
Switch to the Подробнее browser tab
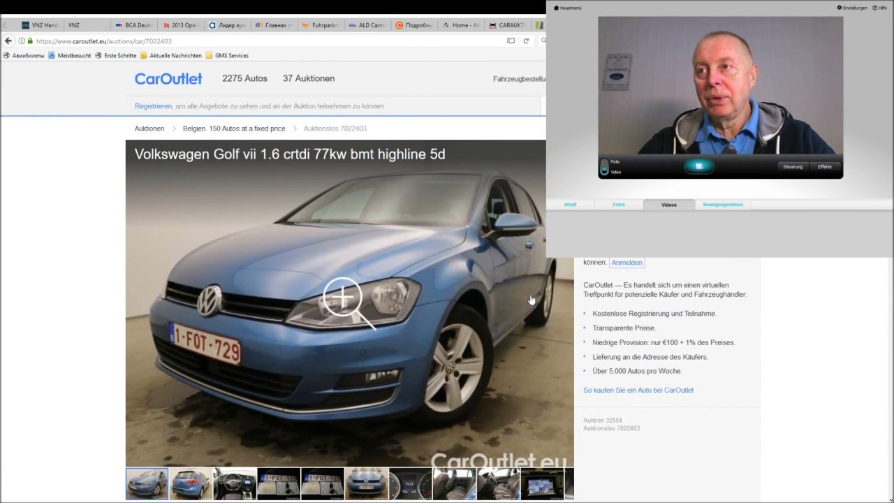(414, 25)
